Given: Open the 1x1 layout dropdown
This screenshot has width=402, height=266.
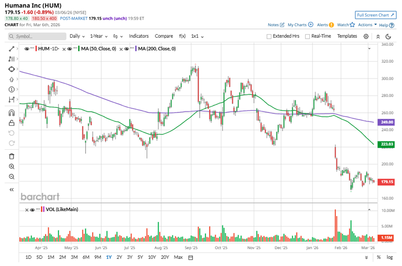Looking at the screenshot, I should (x=197, y=36).
